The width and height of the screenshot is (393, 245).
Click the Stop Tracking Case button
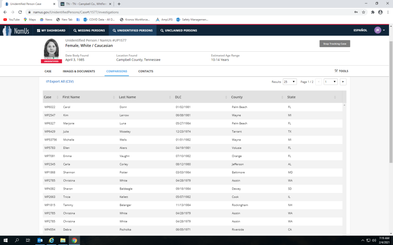pos(335,44)
